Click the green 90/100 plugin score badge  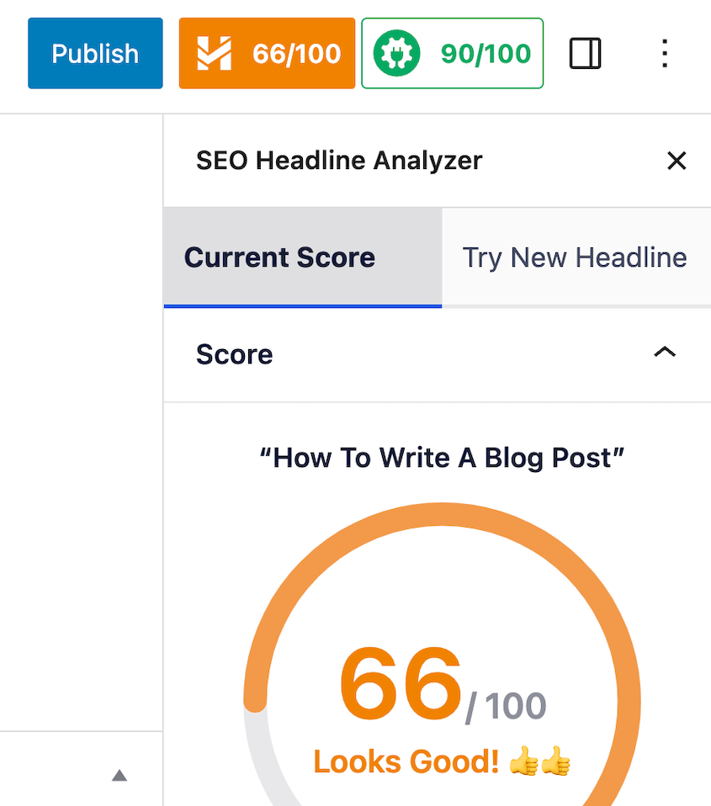pos(452,53)
